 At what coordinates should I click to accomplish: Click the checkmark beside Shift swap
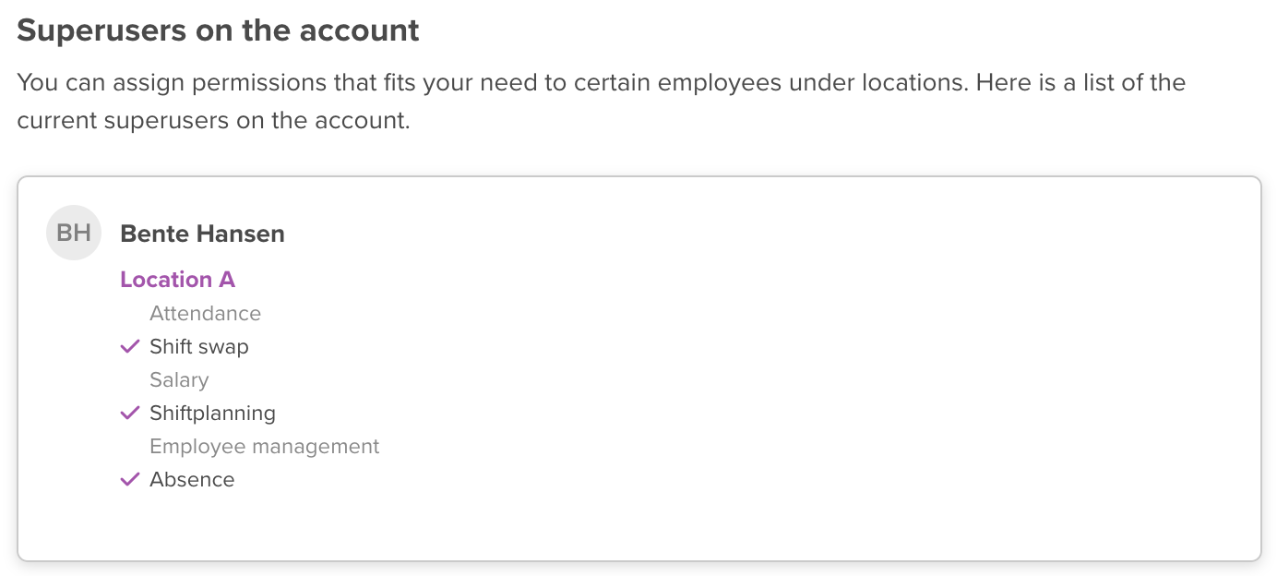coord(130,347)
